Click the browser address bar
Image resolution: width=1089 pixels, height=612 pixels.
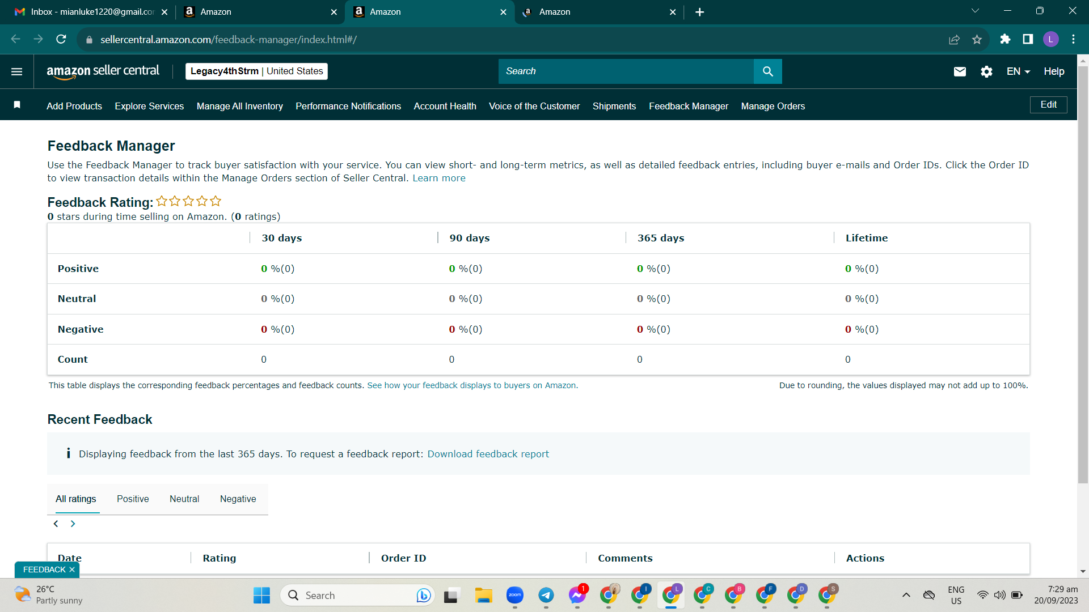(510, 39)
